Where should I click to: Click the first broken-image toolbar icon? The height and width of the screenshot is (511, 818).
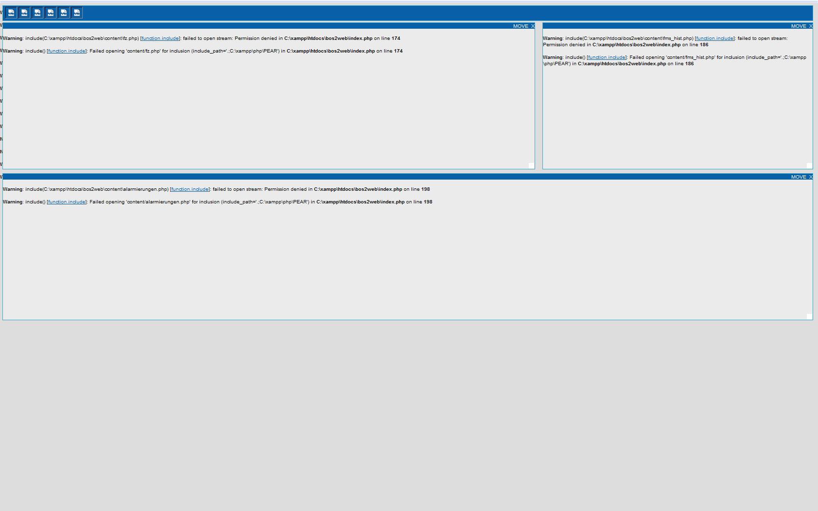11,13
